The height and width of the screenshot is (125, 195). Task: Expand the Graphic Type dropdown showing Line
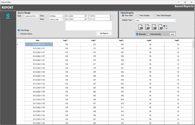click(156, 20)
